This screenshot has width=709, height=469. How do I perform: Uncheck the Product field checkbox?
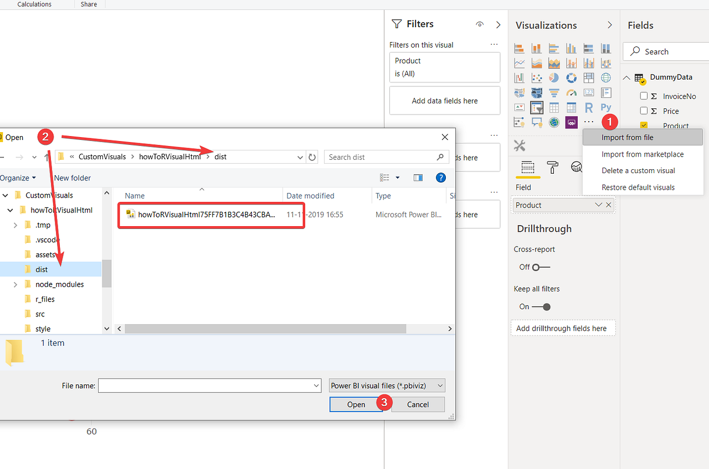[x=644, y=126]
